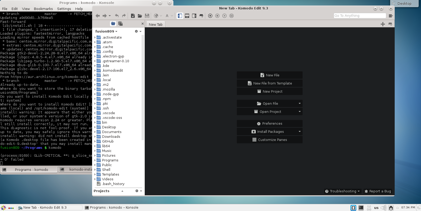The width and height of the screenshot is (421, 211).
Task: Open the fusion809 directory dropdown
Action: click(x=106, y=31)
